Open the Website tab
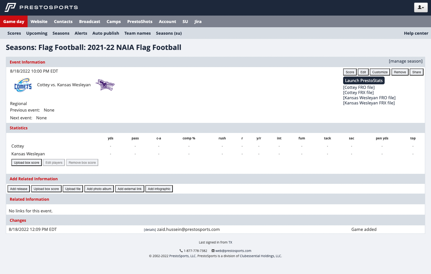The height and width of the screenshot is (274, 431). pyautogui.click(x=39, y=21)
